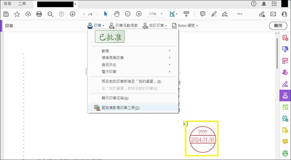Viewport: 291px width, 160px height.
Task: Send the file by the email envelope icon
Action: [273, 14]
